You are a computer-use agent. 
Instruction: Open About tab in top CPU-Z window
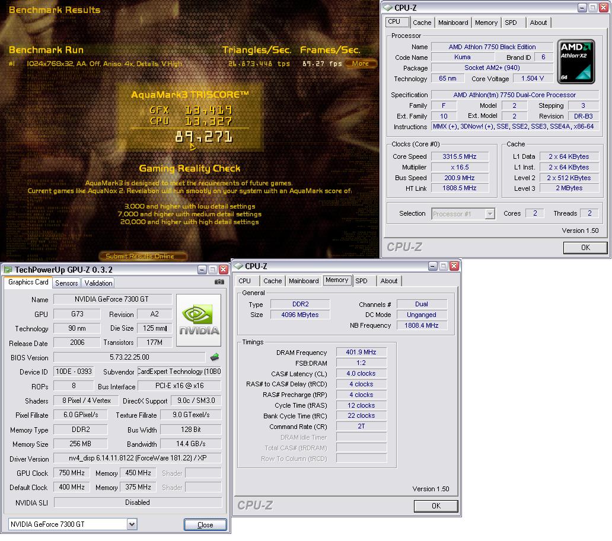[538, 23]
